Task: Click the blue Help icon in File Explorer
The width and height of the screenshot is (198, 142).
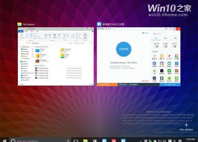Action: tap(93, 32)
